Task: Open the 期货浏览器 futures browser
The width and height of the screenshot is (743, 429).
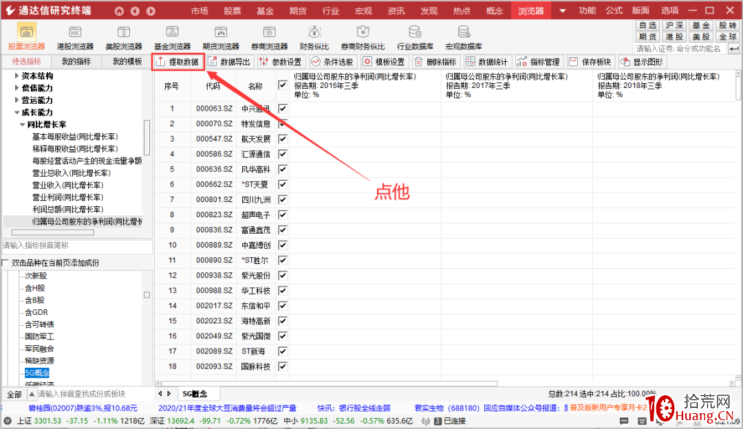Action: click(x=221, y=37)
